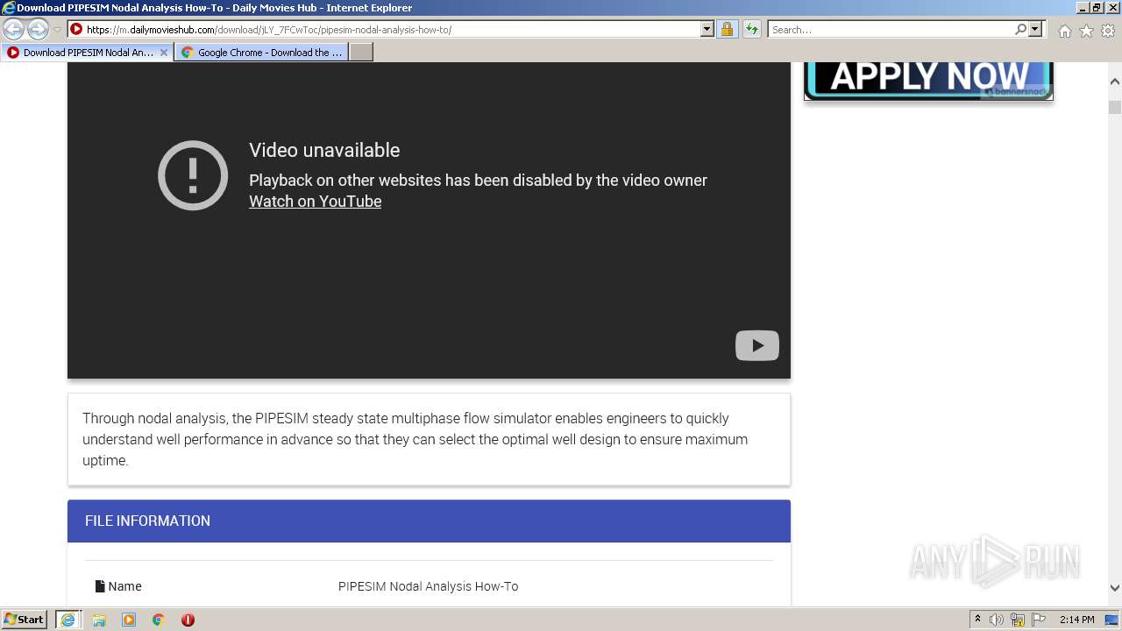Click the FILE INFORMATION header
Image resolution: width=1122 pixels, height=631 pixels.
click(429, 521)
